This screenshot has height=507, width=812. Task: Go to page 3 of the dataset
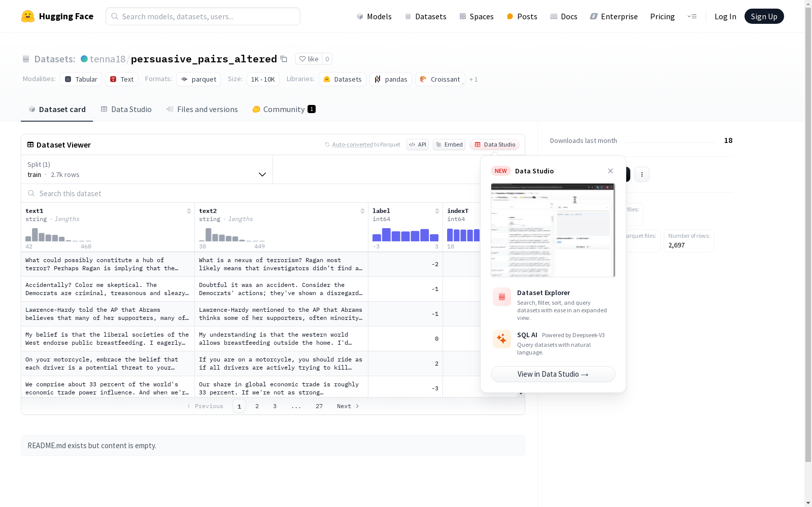pyautogui.click(x=275, y=406)
